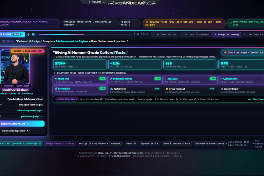
Task: Click the 0 PII Privacy-First Isolation card
Action: click(241, 65)
